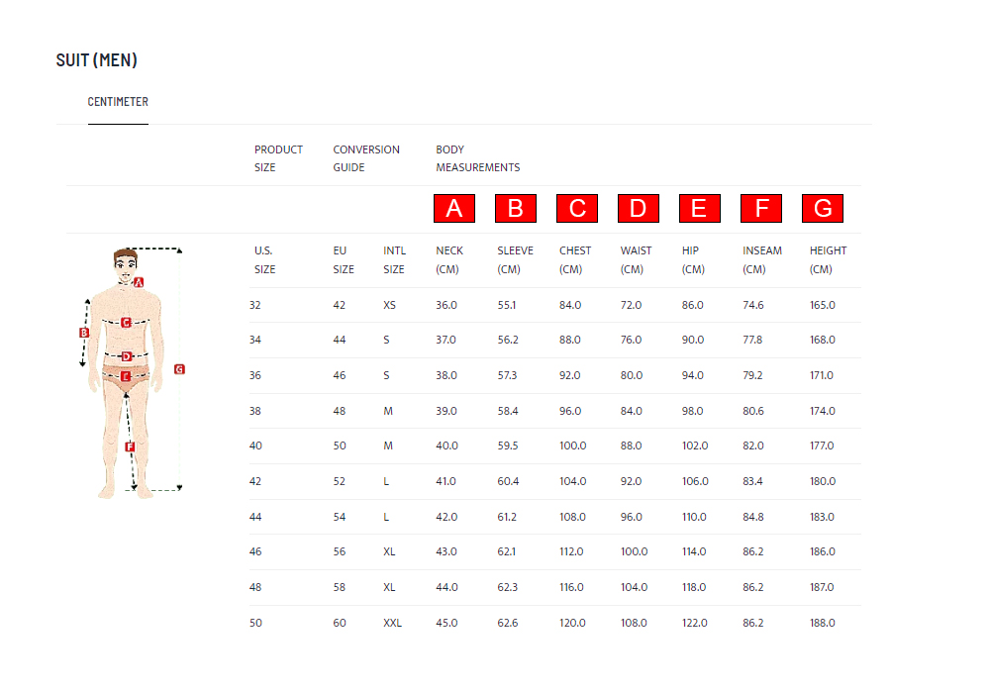Click sleeve value 58.4
Image resolution: width=990 pixels, height=693 pixels.
(508, 411)
